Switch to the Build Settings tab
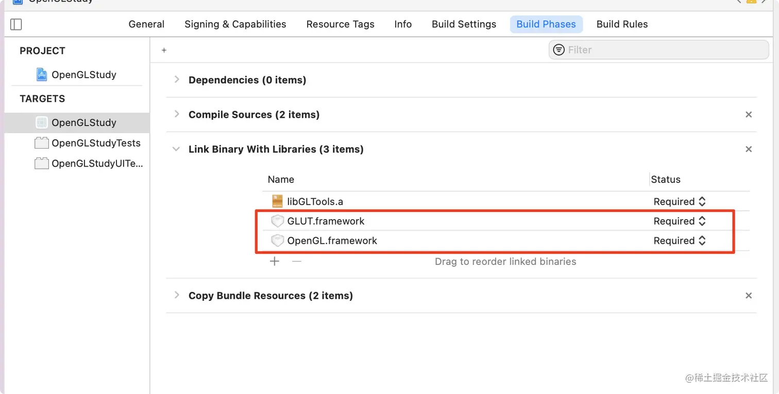 pos(464,24)
